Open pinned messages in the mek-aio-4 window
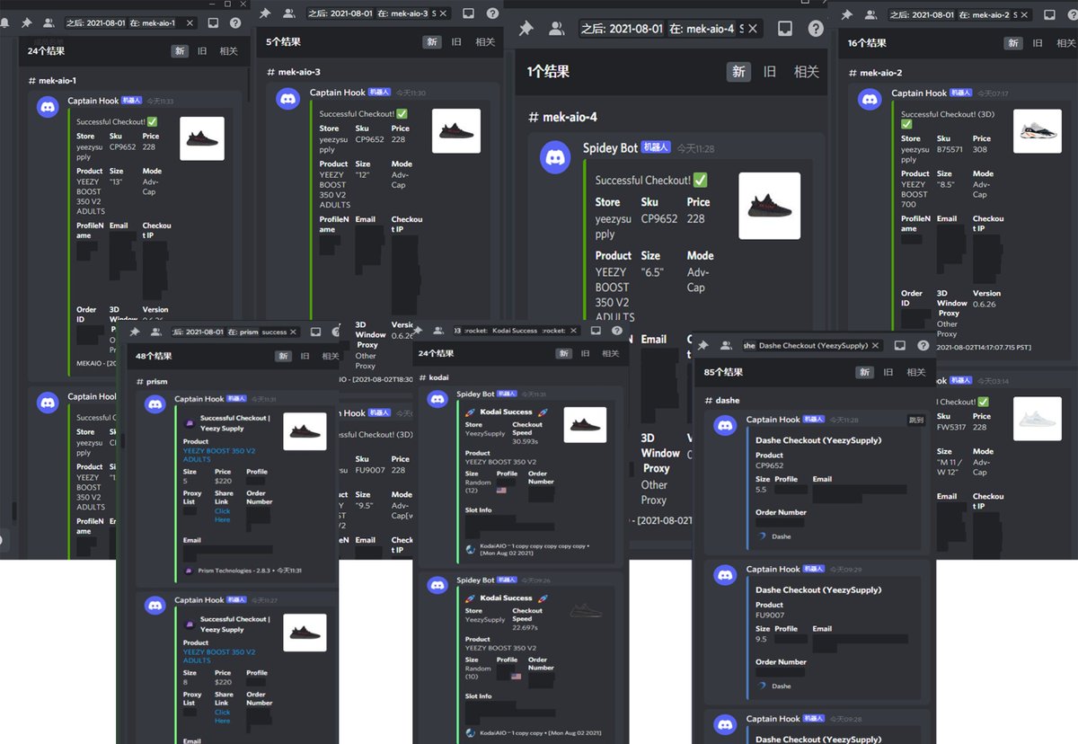Image resolution: width=1078 pixels, height=744 pixels. (526, 29)
